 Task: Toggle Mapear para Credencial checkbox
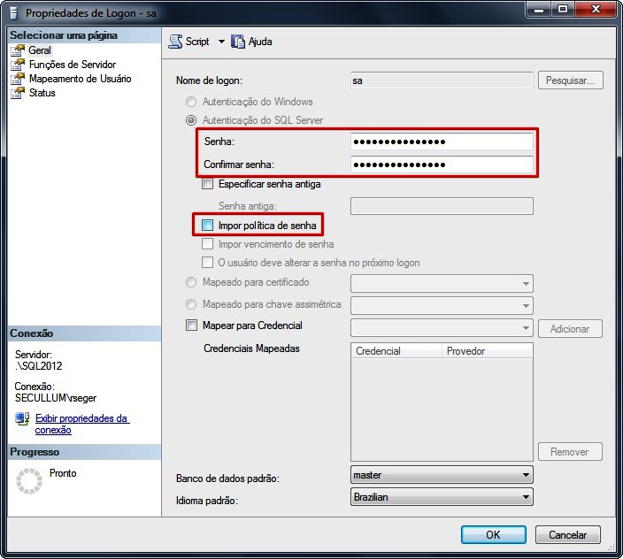click(192, 325)
